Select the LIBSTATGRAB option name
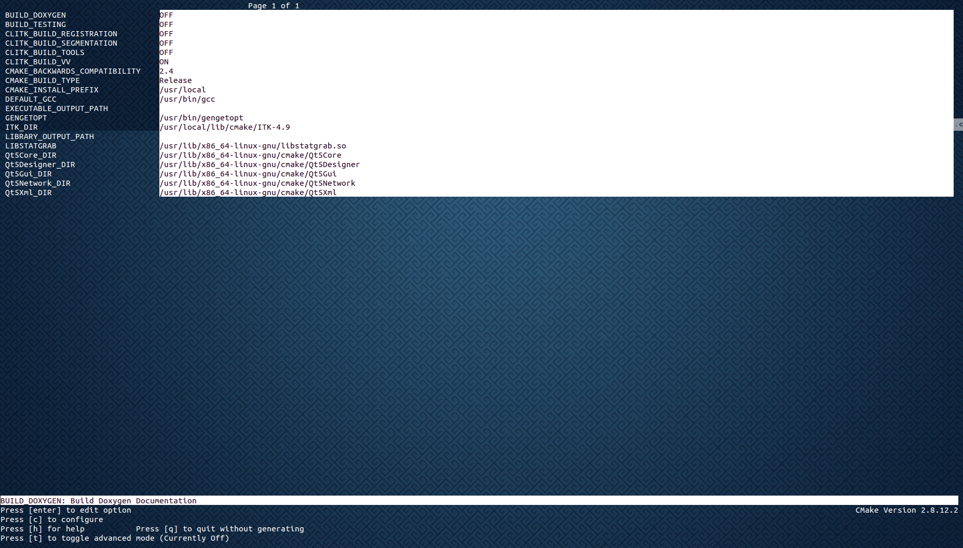 [31, 146]
